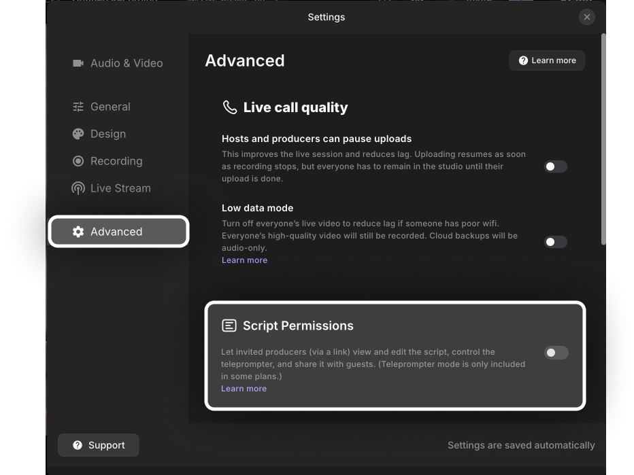Go to Design settings
634x475 pixels.
tap(107, 134)
